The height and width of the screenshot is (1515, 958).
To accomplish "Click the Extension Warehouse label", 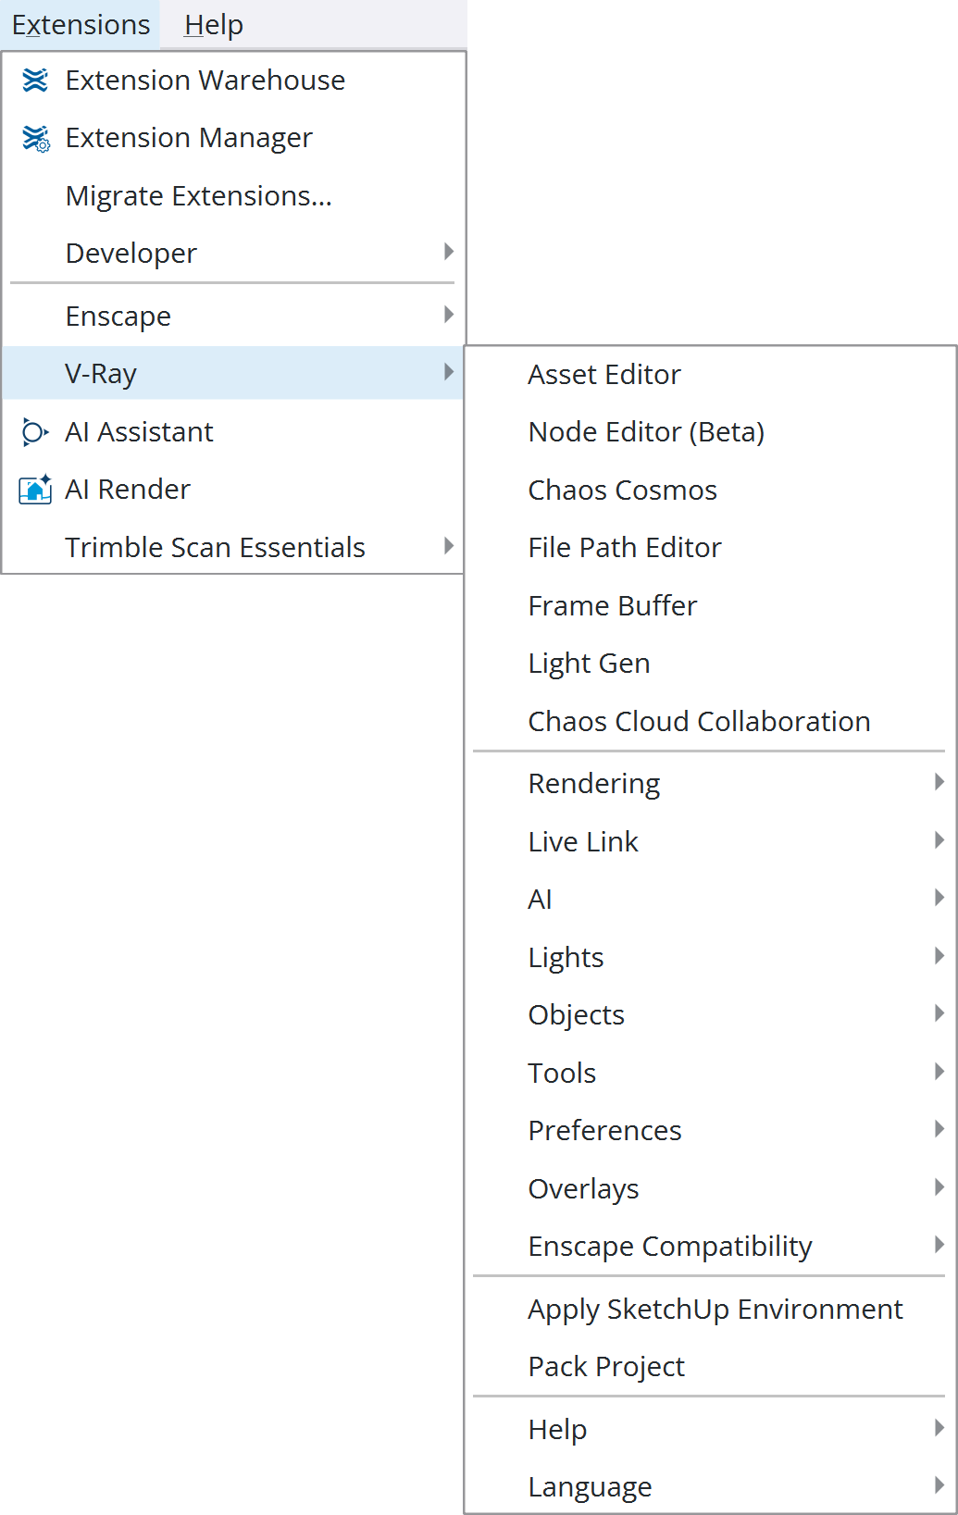I will pos(205,81).
